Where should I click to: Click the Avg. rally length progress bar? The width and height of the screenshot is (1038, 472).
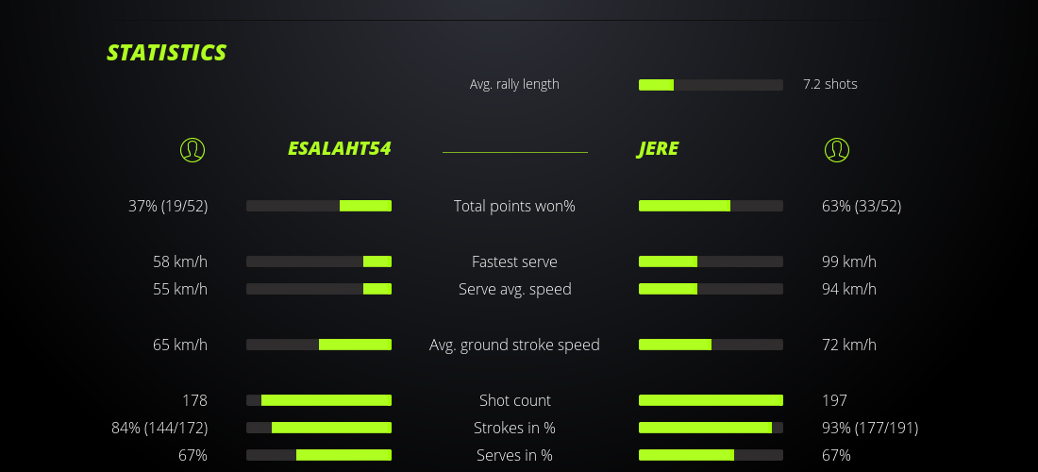pyautogui.click(x=711, y=85)
